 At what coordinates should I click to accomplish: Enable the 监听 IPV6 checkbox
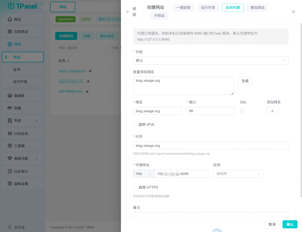point(135,125)
